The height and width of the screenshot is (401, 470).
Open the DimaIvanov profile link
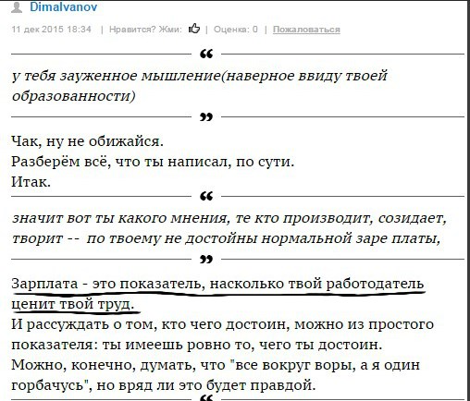tap(64, 6)
